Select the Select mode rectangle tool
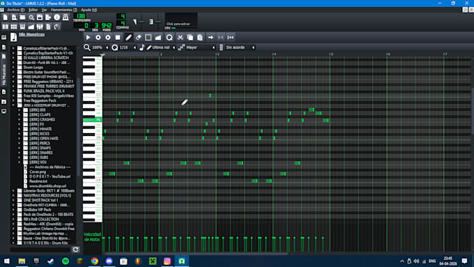Viewport: 474px width, 267px height. 148,38
